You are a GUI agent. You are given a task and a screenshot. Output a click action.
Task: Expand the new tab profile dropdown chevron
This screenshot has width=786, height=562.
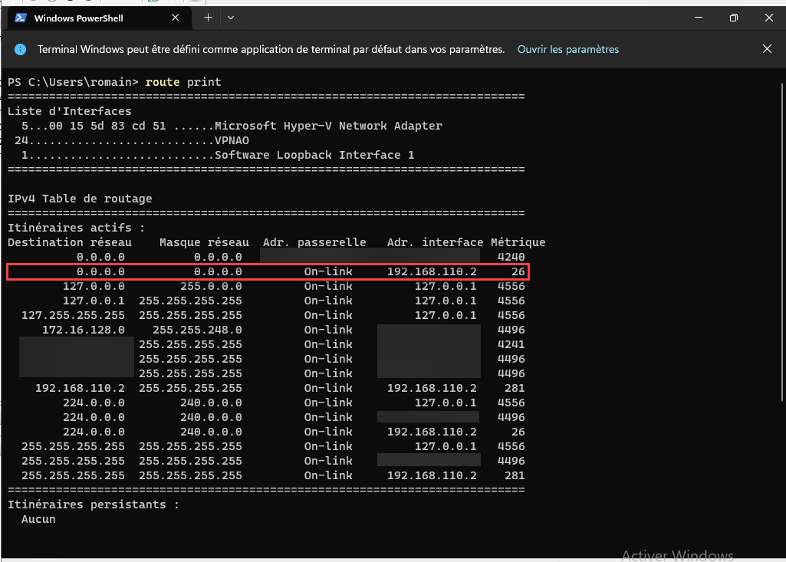click(x=231, y=18)
